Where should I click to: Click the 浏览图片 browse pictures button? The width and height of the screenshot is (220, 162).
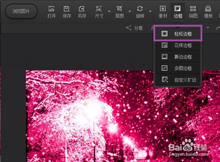point(21,11)
